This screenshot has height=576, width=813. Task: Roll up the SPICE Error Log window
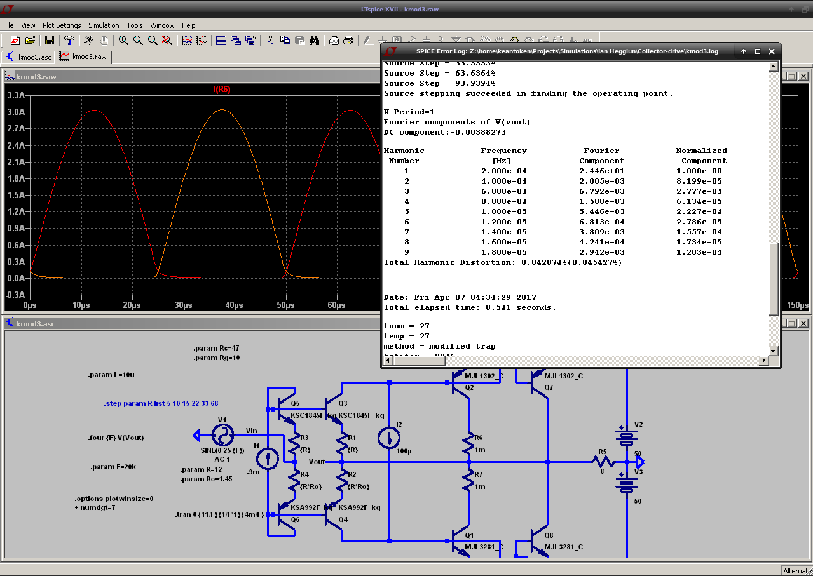click(x=744, y=51)
